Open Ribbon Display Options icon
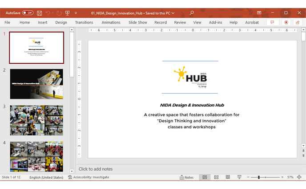 pos(259,13)
